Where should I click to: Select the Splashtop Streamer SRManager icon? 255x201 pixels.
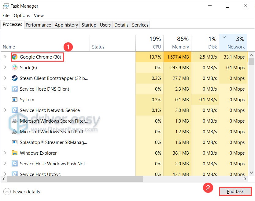tap(15, 142)
